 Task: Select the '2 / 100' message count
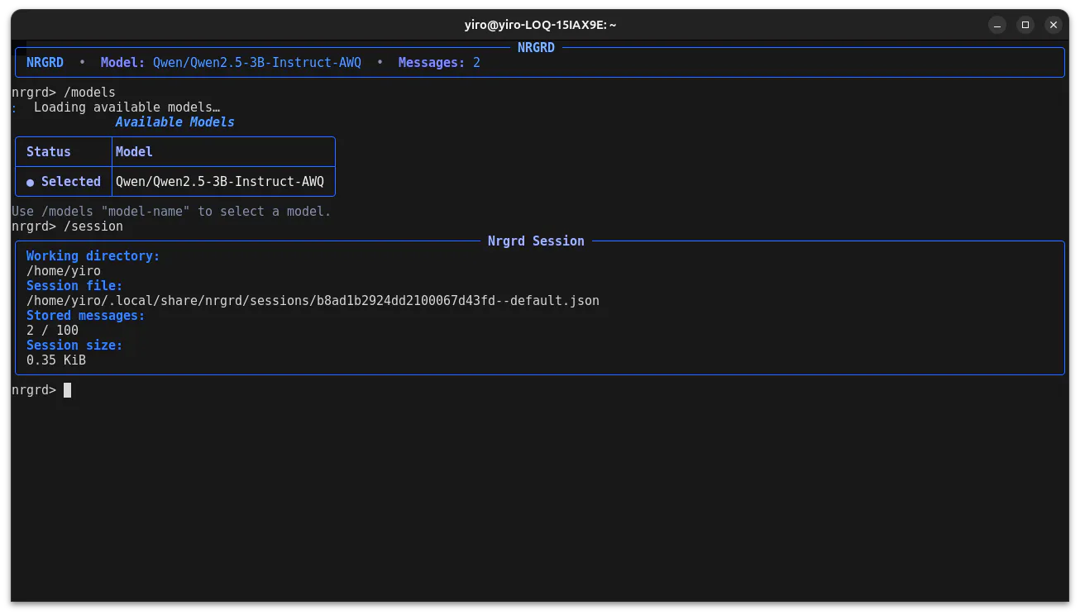coord(53,331)
